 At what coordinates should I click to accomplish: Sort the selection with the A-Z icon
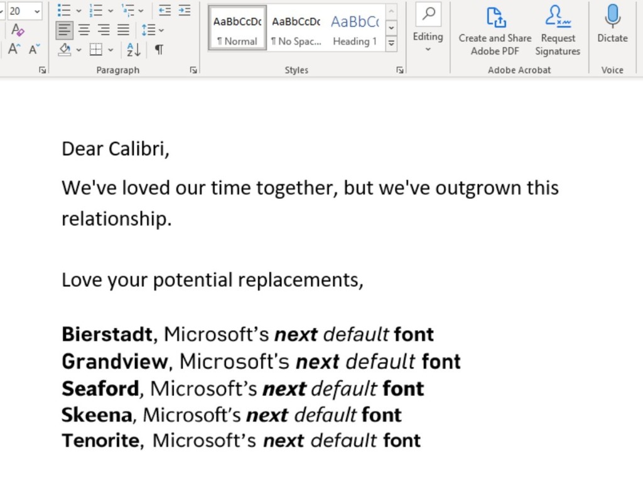pyautogui.click(x=134, y=50)
